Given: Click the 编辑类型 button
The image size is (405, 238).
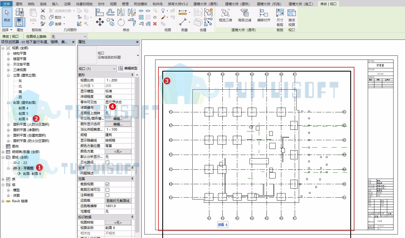Looking at the screenshot, I should click(128, 68).
